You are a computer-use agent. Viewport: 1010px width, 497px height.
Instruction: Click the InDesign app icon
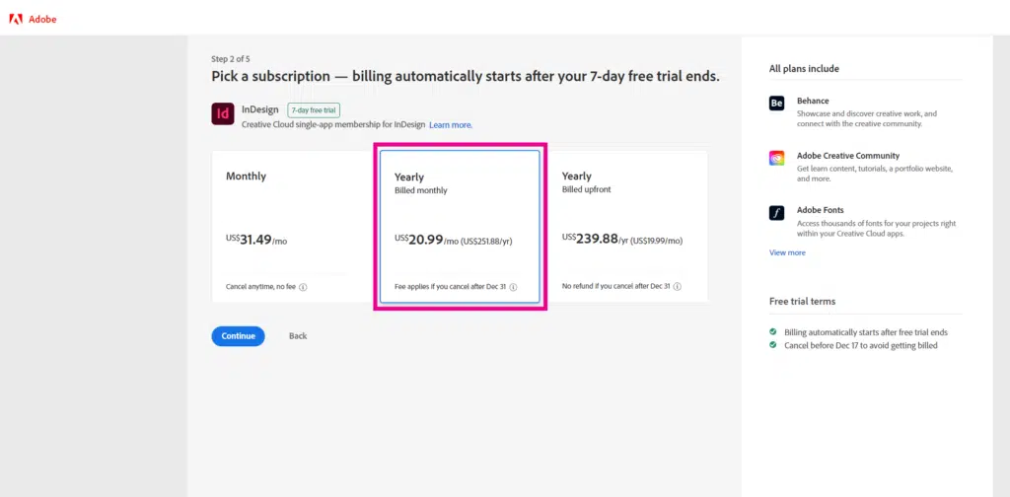click(223, 114)
